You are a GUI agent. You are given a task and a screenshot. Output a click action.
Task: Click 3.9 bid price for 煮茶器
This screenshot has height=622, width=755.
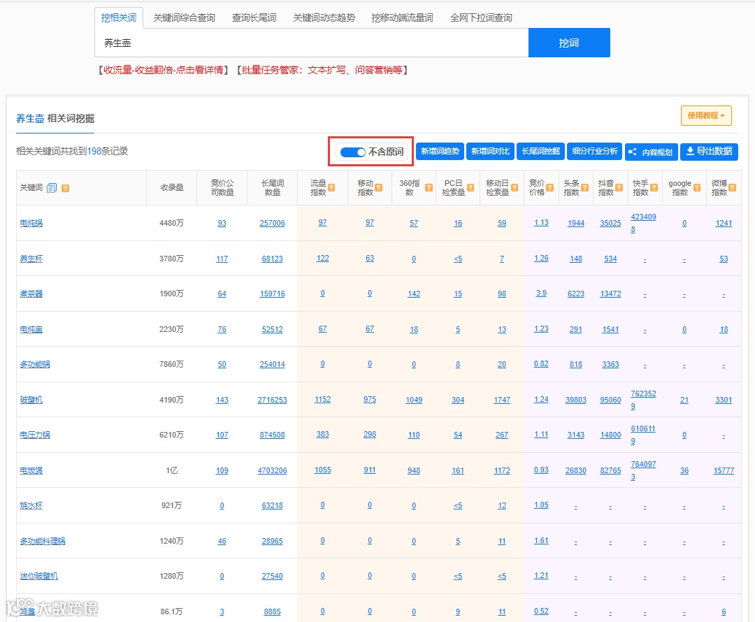(x=541, y=293)
